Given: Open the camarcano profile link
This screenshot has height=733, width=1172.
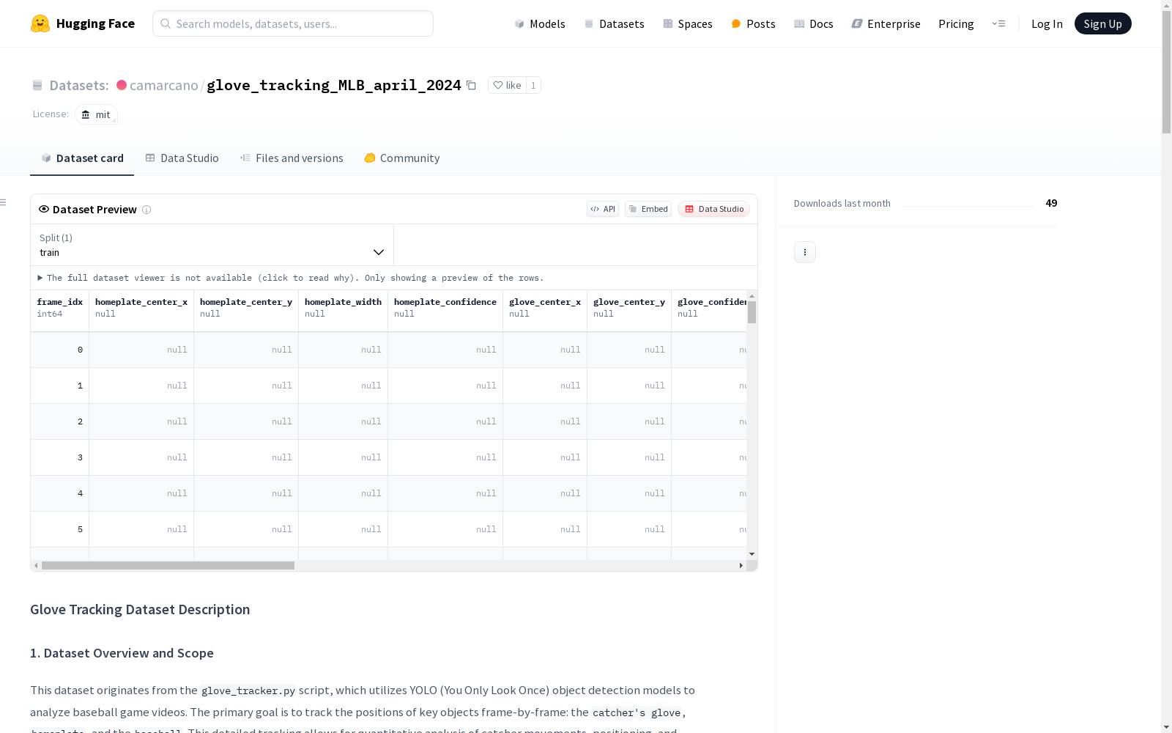Looking at the screenshot, I should pyautogui.click(x=164, y=85).
